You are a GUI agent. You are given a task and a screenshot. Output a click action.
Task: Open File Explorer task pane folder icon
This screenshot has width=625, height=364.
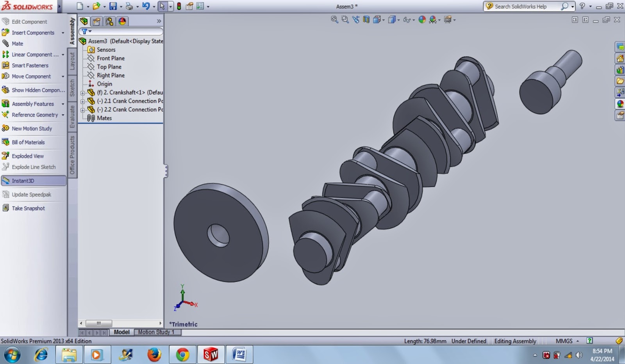tap(620, 82)
